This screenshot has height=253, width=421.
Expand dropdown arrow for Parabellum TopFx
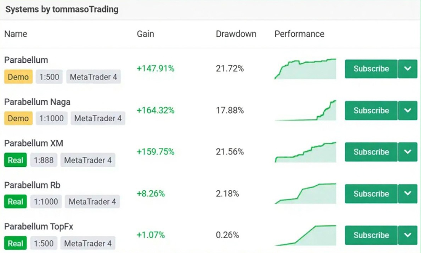[408, 235]
